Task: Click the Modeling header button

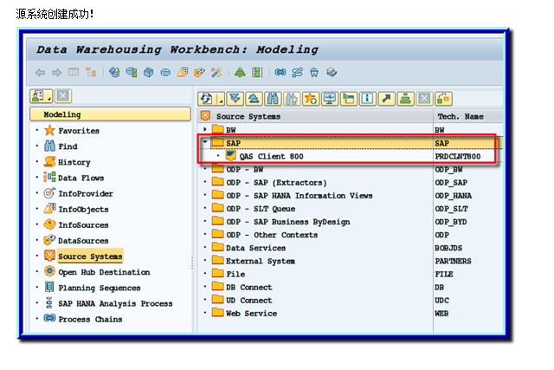Action: click(110, 114)
